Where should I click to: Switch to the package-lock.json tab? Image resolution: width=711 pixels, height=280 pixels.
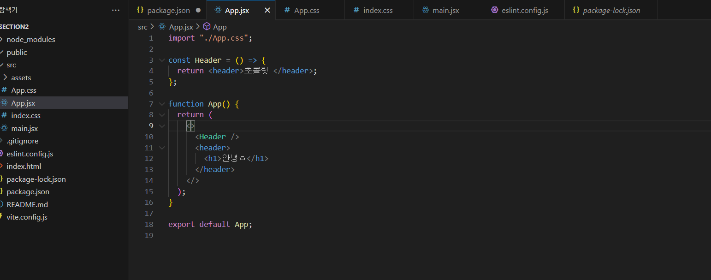[611, 10]
